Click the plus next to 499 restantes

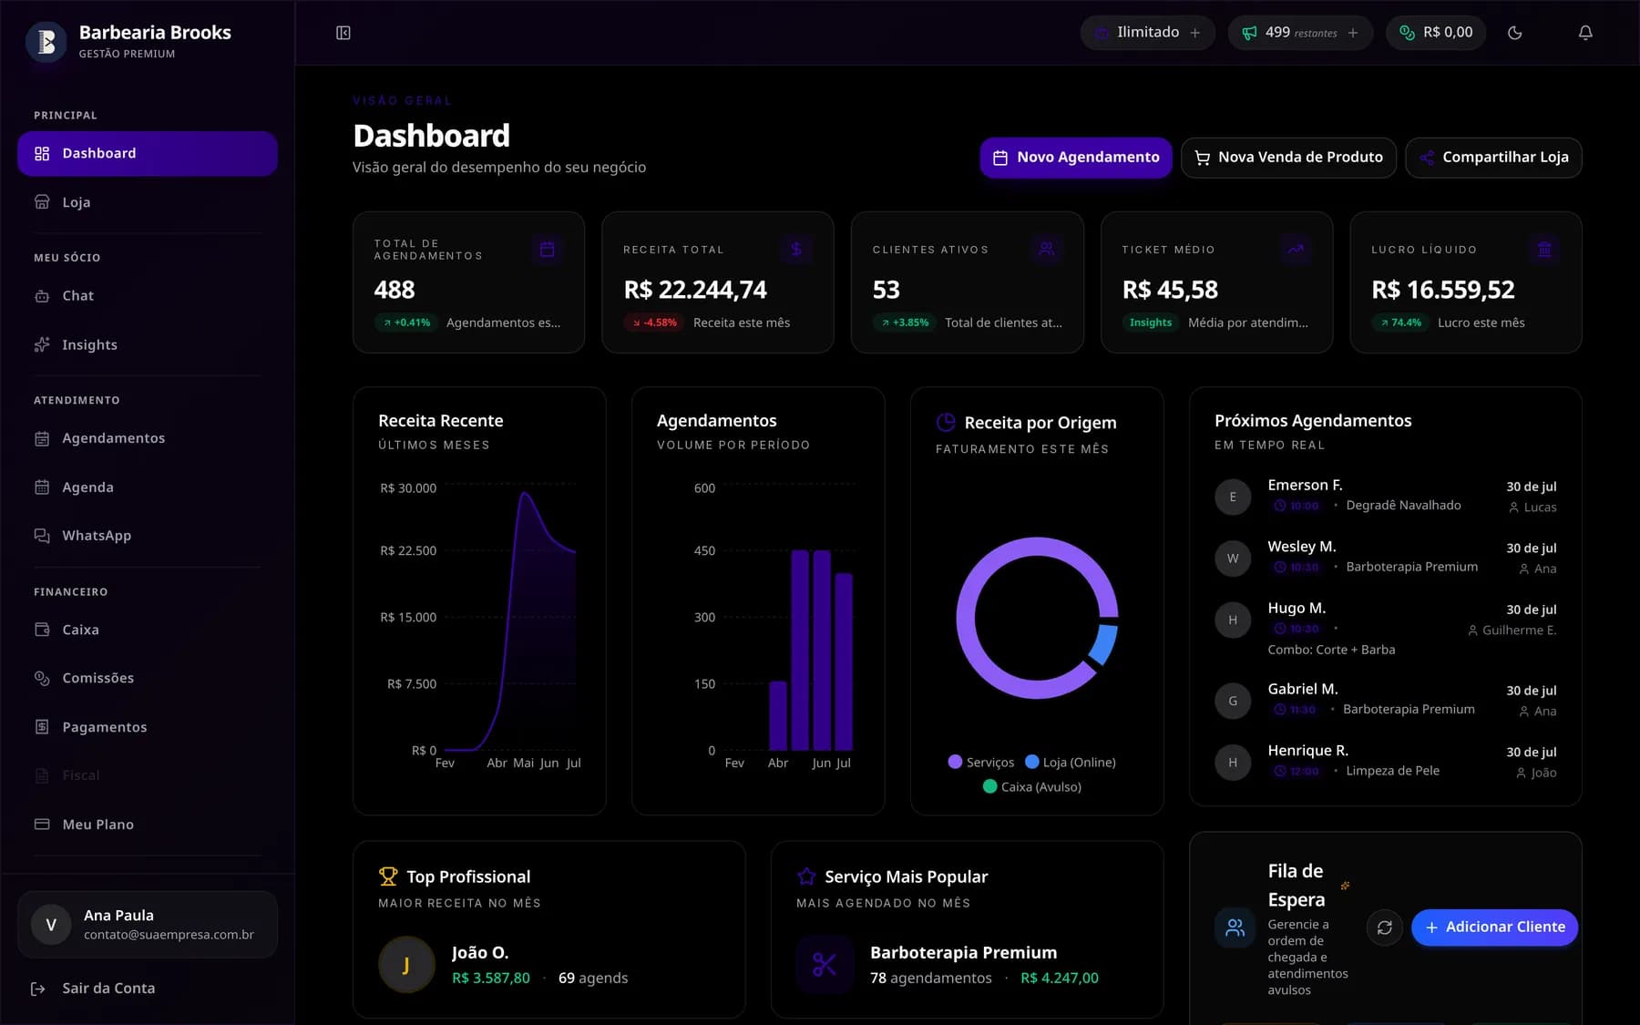click(x=1353, y=33)
